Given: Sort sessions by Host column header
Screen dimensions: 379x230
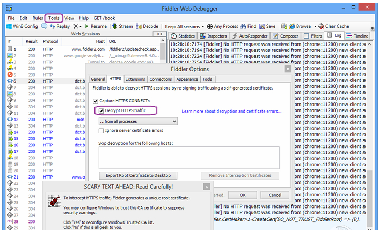Looking at the screenshot, I should [x=84, y=41].
